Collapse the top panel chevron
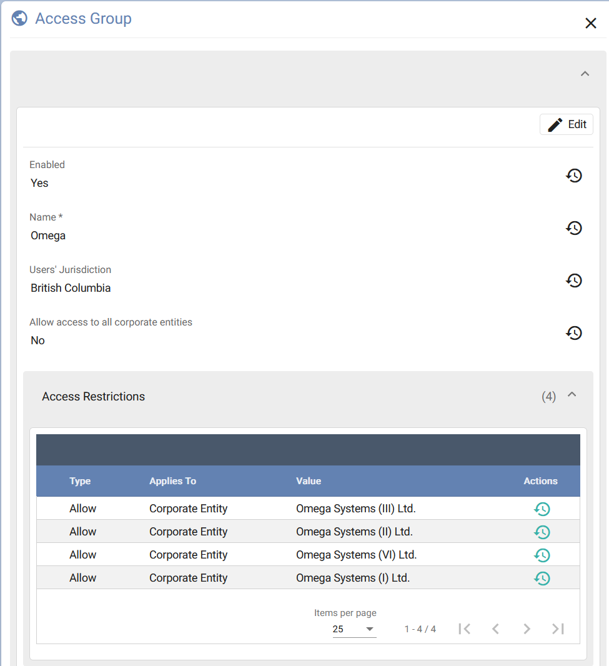The image size is (609, 666). (x=585, y=74)
